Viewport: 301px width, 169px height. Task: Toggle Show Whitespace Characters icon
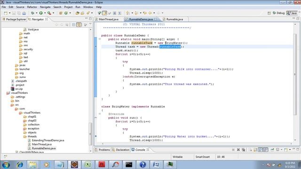tap(119, 13)
